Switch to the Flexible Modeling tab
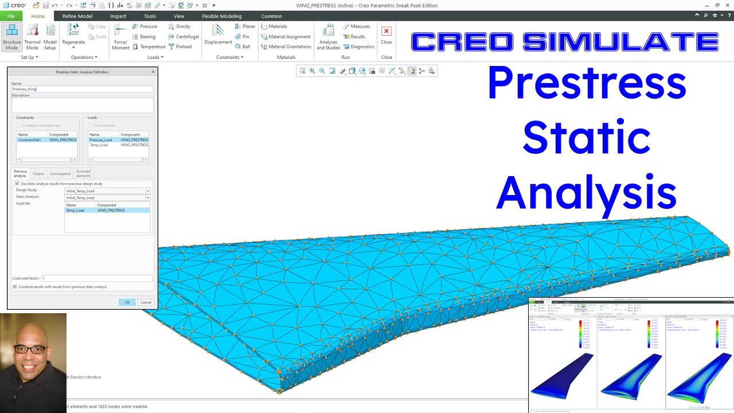 222,16
